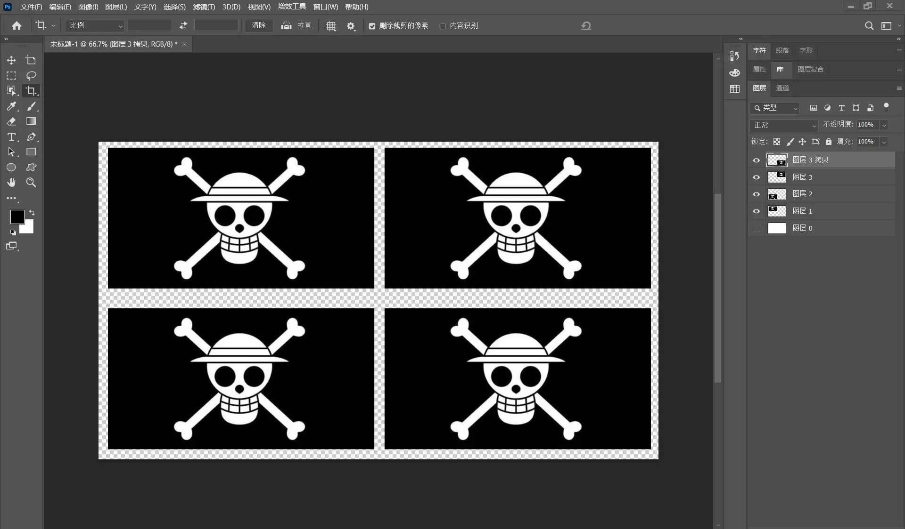Open the 文件(F) menu
905x529 pixels.
[31, 7]
